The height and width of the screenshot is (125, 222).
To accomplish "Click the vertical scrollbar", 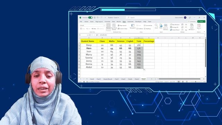I will tap(205, 53).
